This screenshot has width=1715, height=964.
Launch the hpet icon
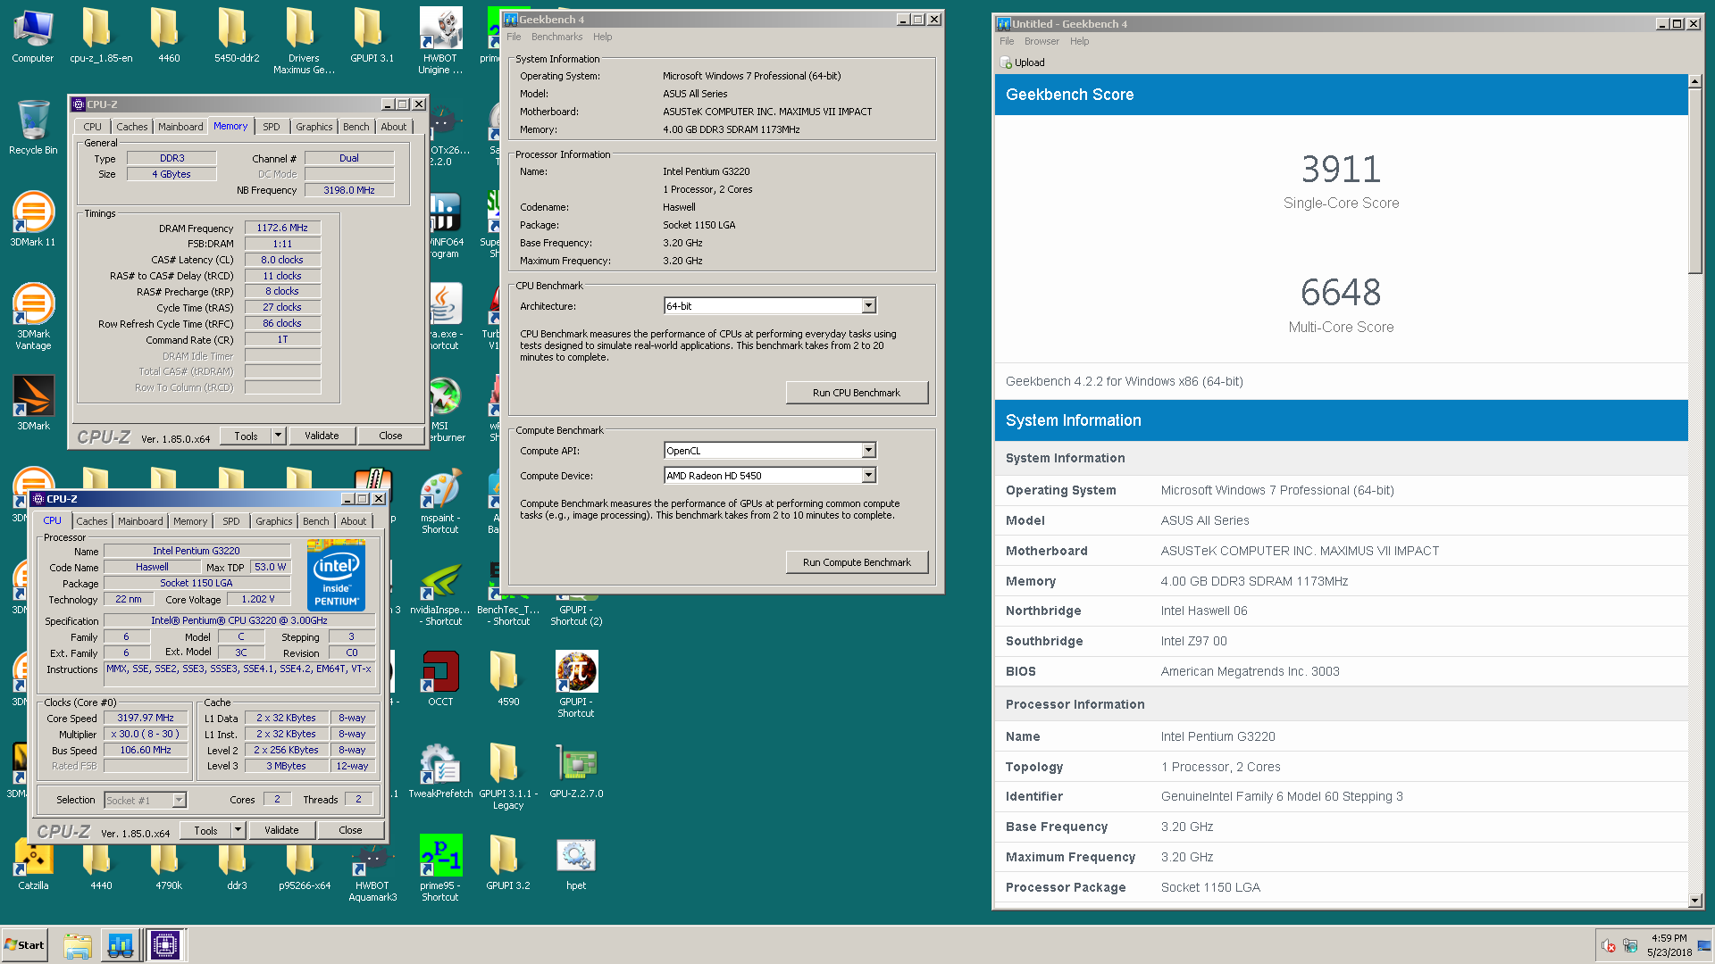tap(576, 862)
